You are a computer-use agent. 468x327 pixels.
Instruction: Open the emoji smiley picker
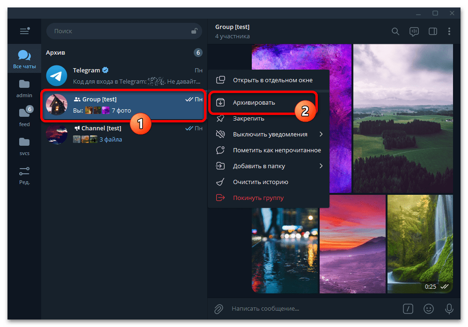tap(429, 309)
